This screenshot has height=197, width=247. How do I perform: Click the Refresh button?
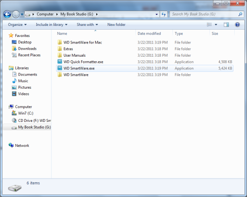click(164, 14)
